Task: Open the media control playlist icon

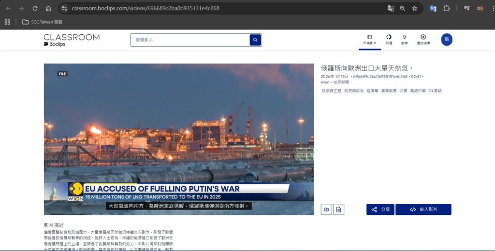Action: point(466,8)
